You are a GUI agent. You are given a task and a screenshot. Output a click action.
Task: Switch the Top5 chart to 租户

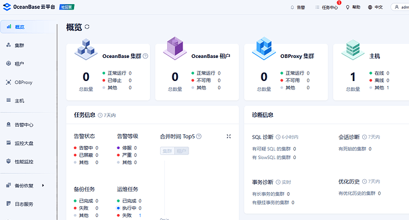(x=181, y=151)
